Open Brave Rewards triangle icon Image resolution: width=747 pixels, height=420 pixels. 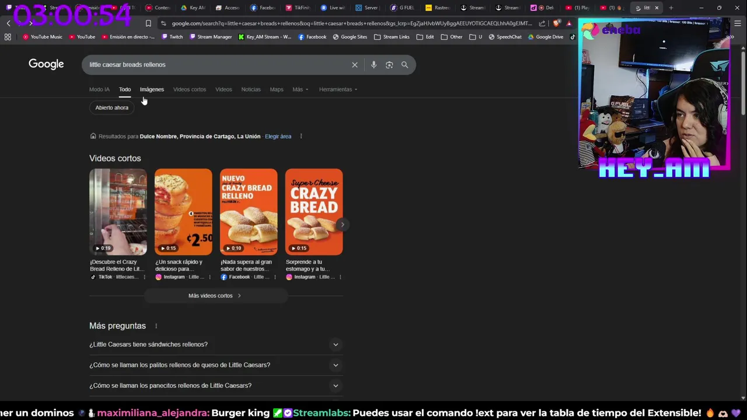click(x=569, y=23)
